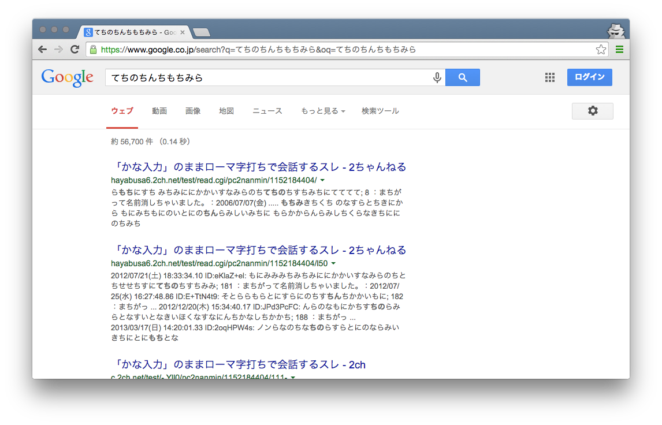662x425 pixels.
Task: Click the ログイン button
Action: (589, 77)
